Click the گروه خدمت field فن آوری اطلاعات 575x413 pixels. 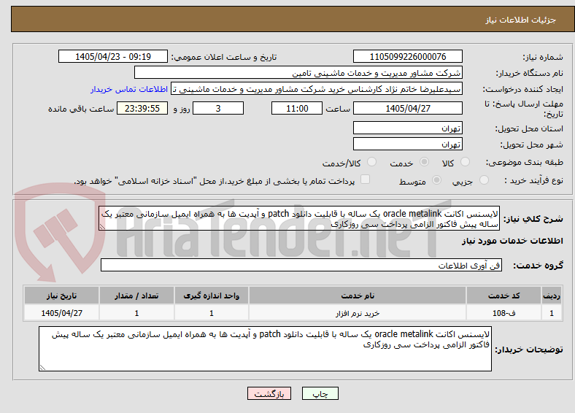click(301, 265)
